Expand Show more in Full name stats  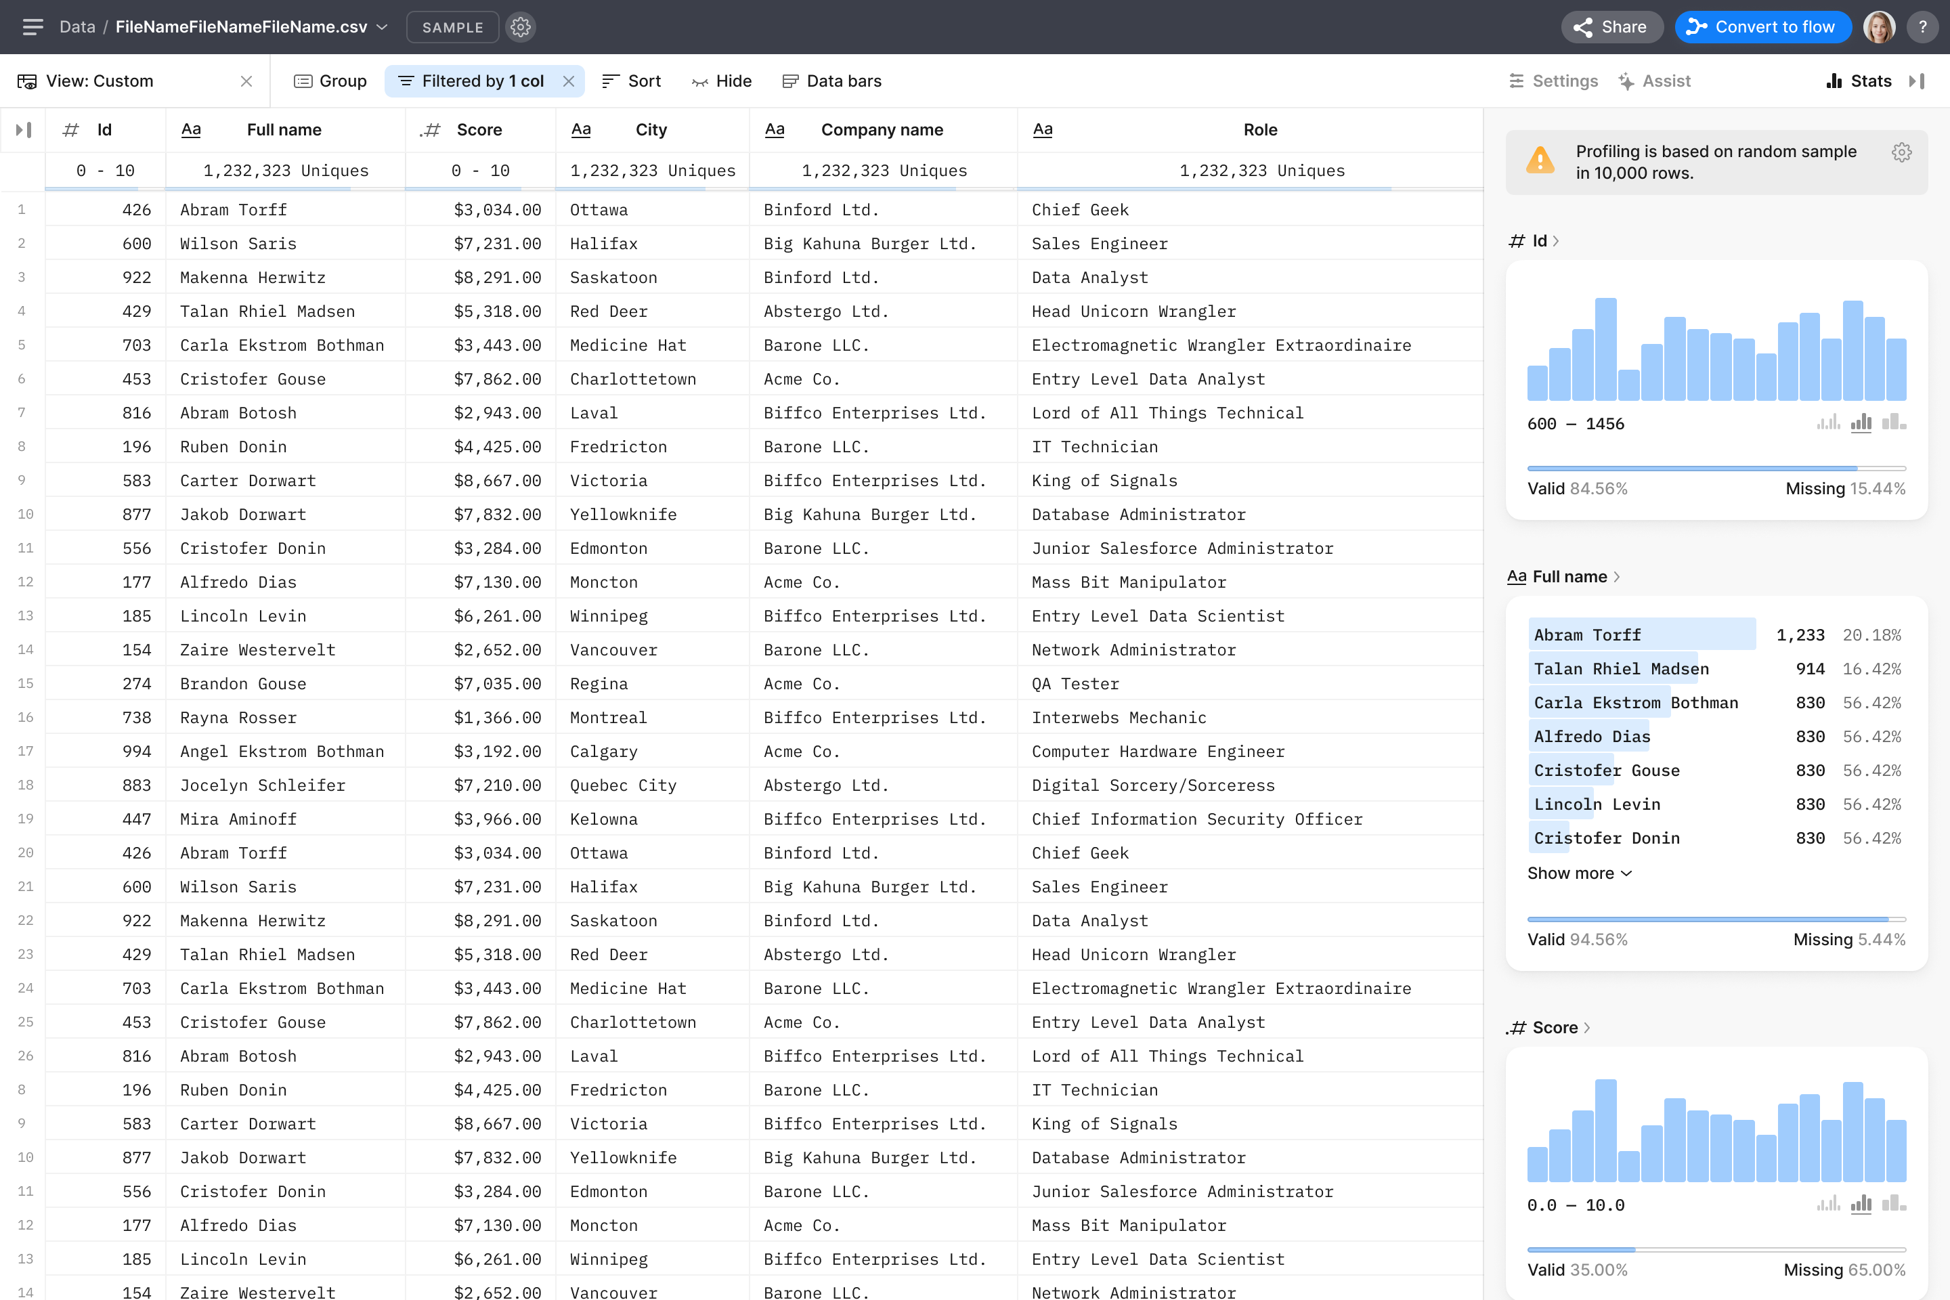point(1580,873)
